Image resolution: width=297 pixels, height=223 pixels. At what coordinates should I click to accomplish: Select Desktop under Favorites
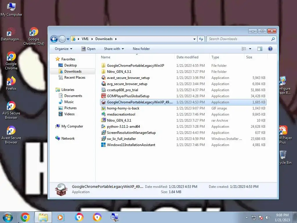click(x=70, y=65)
